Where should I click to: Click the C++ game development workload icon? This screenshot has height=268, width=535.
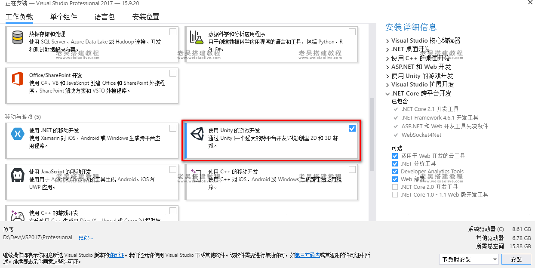tap(18, 214)
